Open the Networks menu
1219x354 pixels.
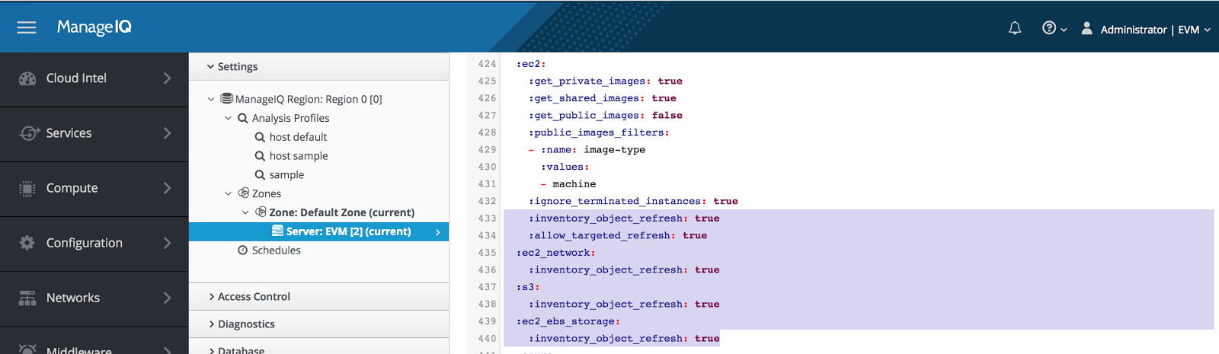(x=94, y=298)
